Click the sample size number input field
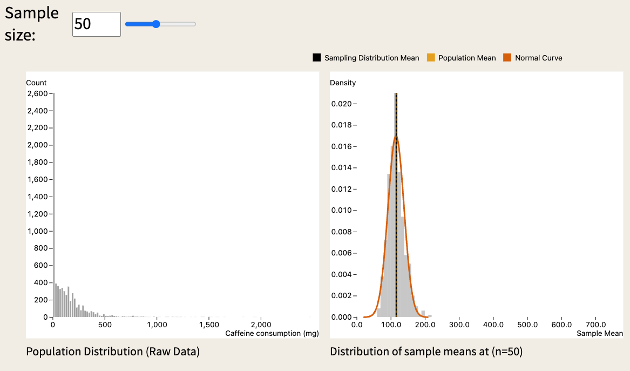Screen dimensions: 630x371 (96, 24)
